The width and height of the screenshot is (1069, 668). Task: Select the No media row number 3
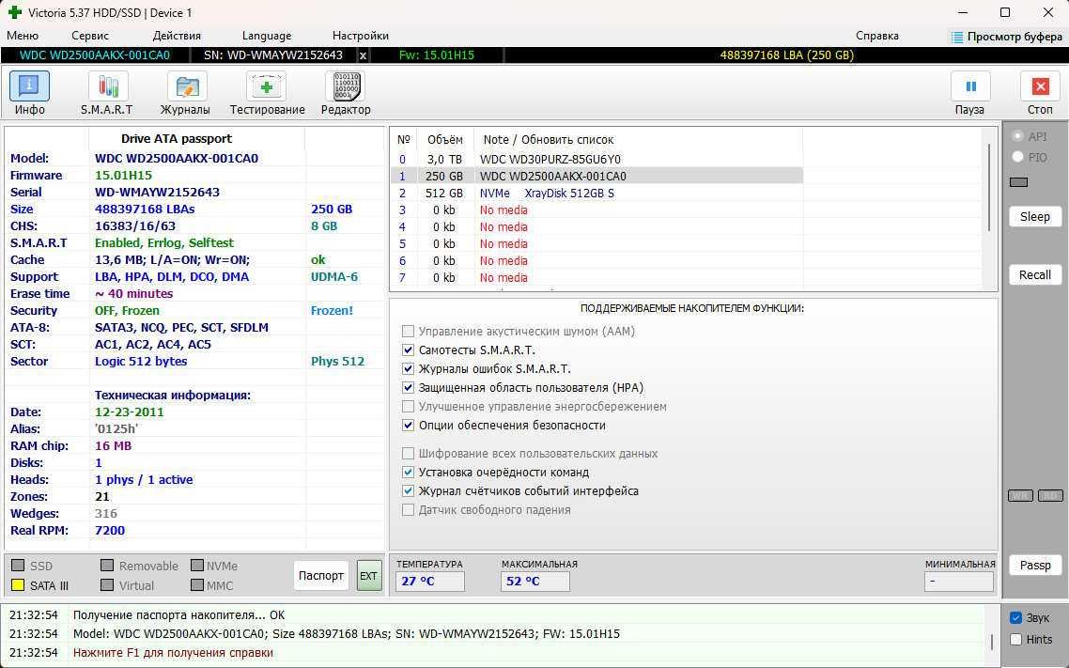(x=596, y=210)
